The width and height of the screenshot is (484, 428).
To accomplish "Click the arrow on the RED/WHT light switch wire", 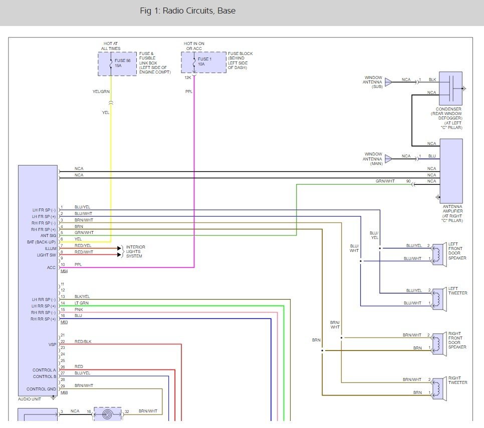I will pyautogui.click(x=119, y=255).
